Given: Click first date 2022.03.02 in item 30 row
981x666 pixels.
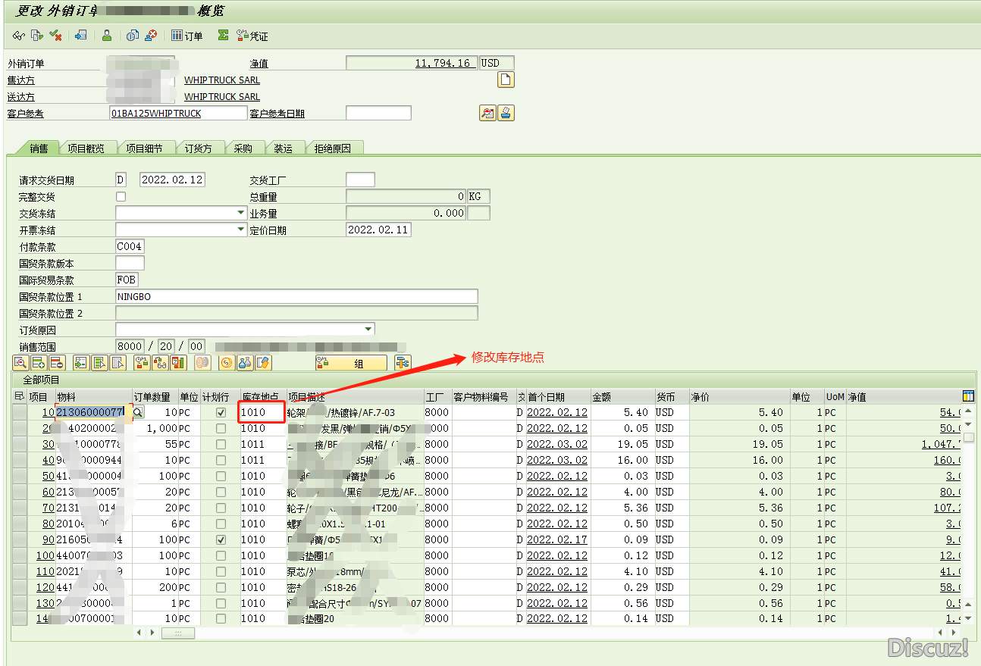Looking at the screenshot, I should pyautogui.click(x=556, y=445).
